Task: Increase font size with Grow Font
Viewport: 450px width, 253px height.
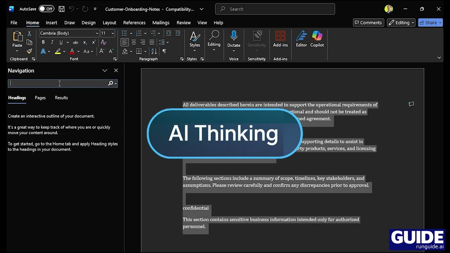Action: pos(102,51)
